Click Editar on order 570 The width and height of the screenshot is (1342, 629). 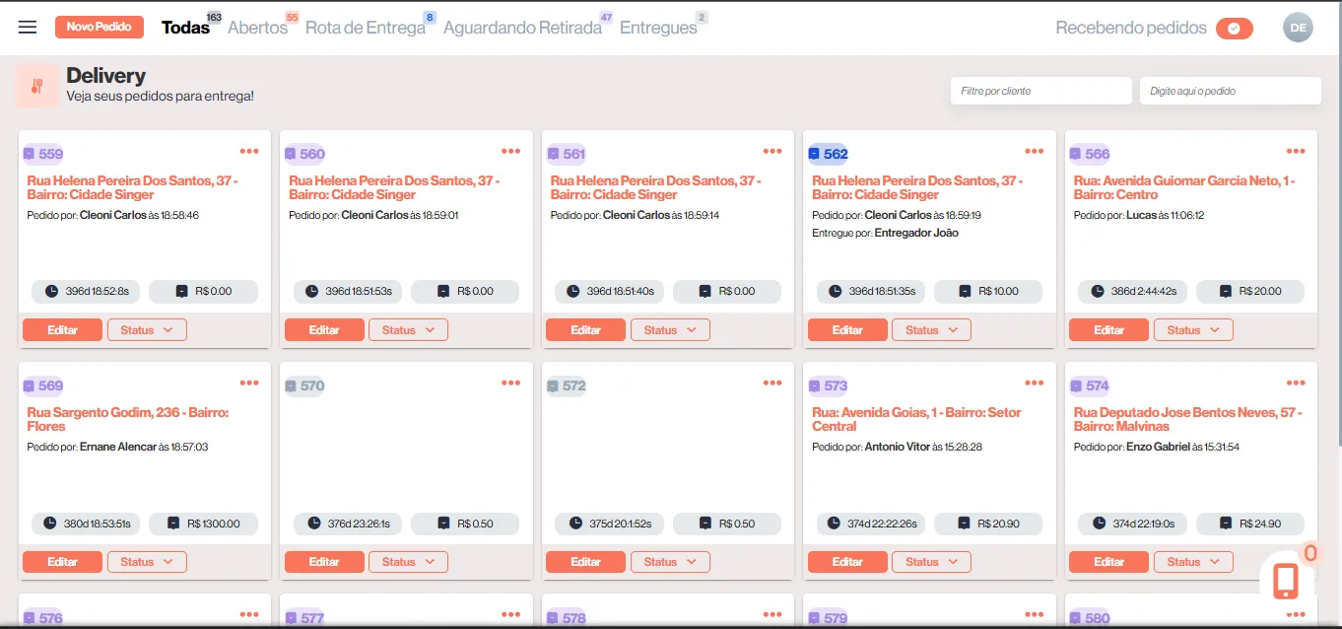[324, 562]
